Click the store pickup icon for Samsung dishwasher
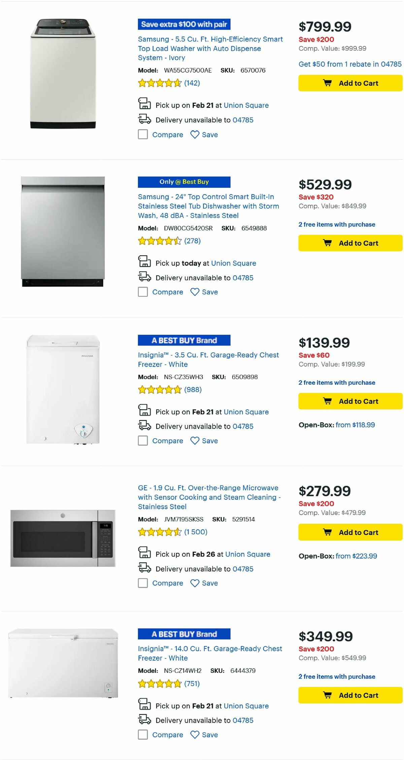Viewport: 404px width, 760px height. (144, 263)
